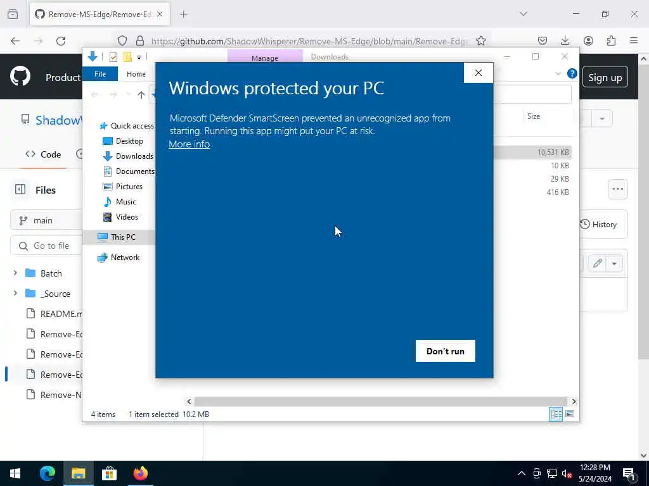649x486 pixels.
Task: Open the Remove-N file in GitHub tree
Action: (x=55, y=395)
